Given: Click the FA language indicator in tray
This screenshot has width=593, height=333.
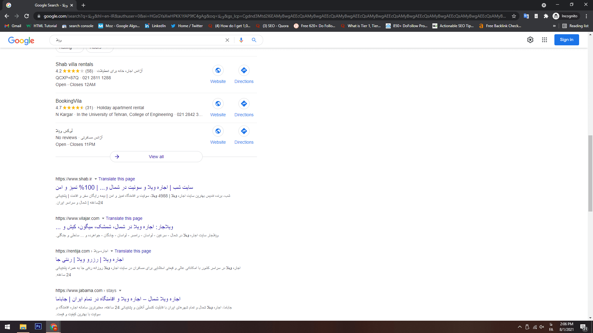Looking at the screenshot, I should click(x=551, y=327).
